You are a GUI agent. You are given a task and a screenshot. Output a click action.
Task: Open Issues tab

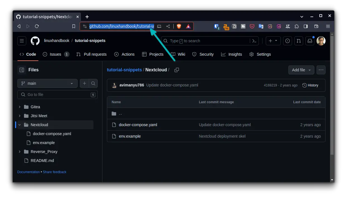pos(56,54)
